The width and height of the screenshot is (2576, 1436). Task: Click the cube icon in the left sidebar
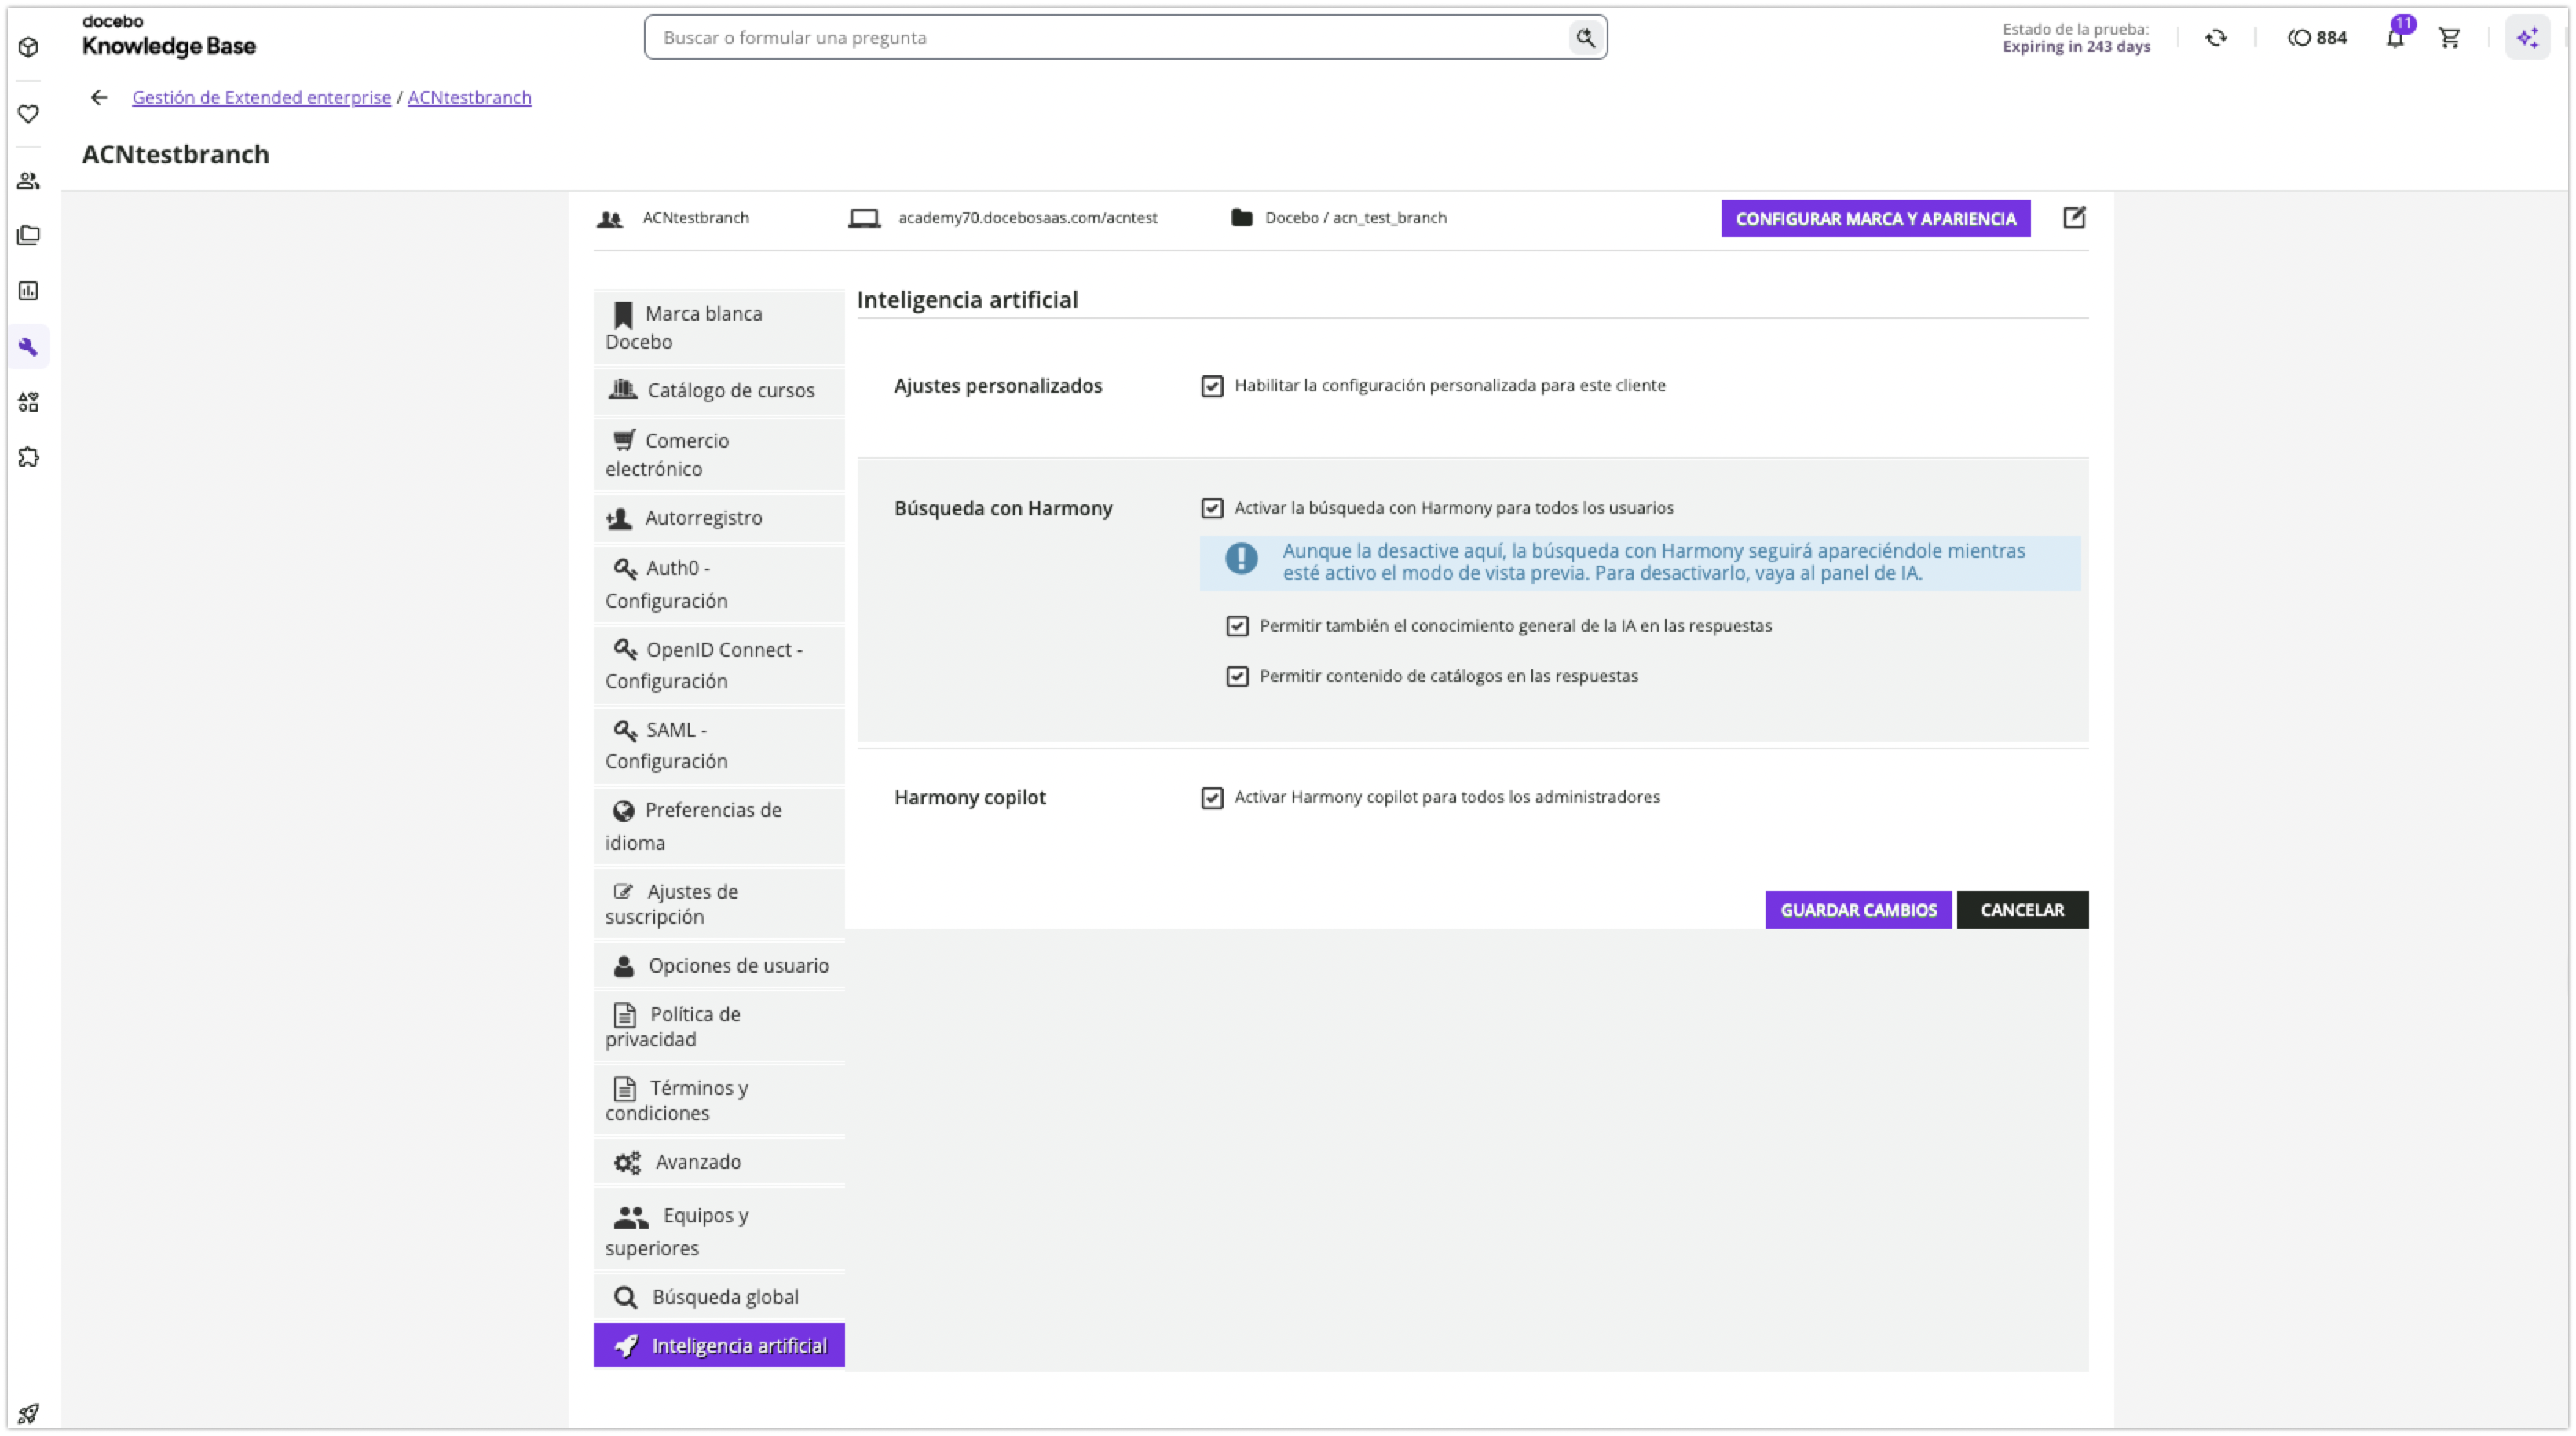28,47
